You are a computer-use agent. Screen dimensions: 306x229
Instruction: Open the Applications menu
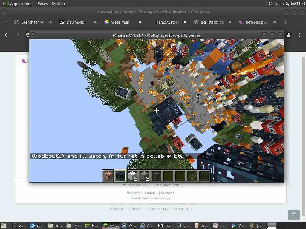[x=21, y=4]
